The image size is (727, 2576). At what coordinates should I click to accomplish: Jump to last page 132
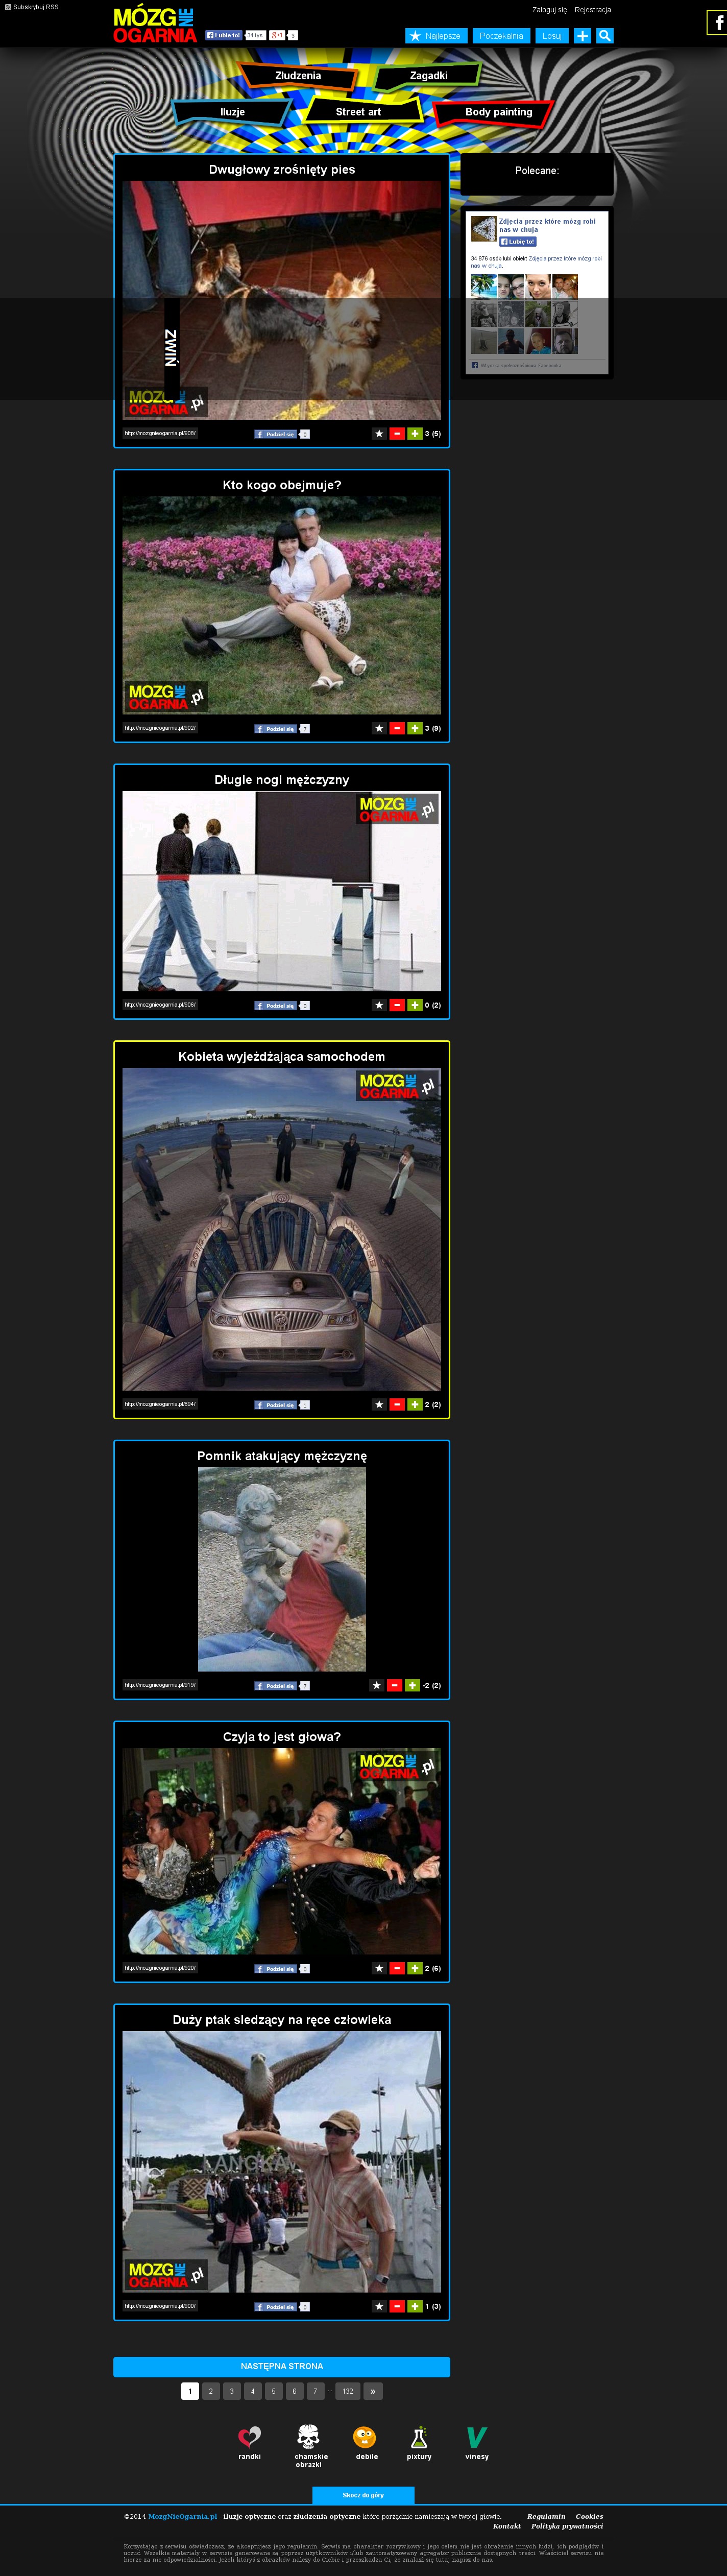(347, 2391)
